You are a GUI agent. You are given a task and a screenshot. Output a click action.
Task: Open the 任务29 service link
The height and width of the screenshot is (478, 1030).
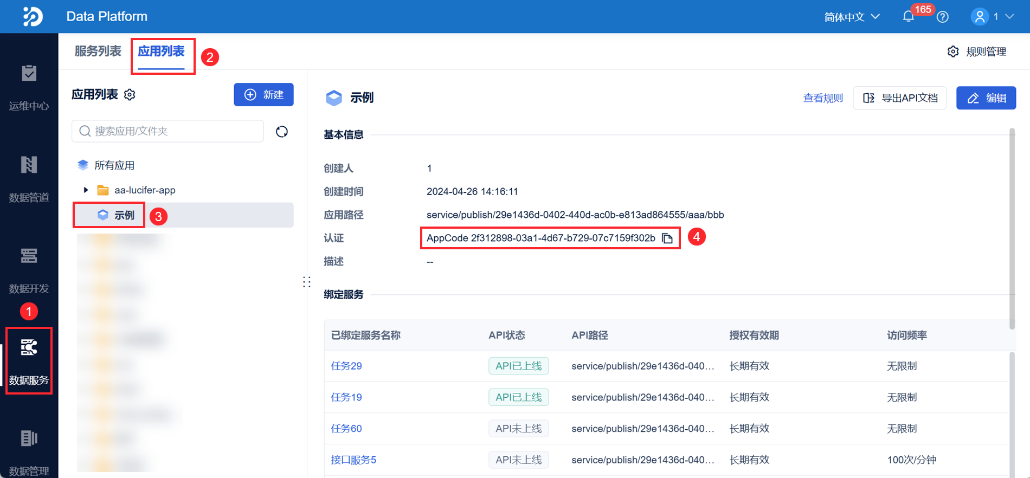pyautogui.click(x=346, y=366)
